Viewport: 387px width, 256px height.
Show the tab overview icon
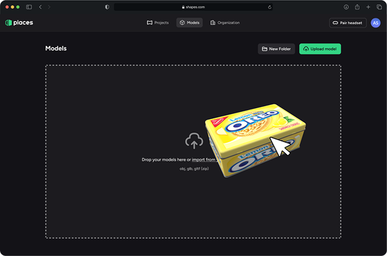point(379,7)
